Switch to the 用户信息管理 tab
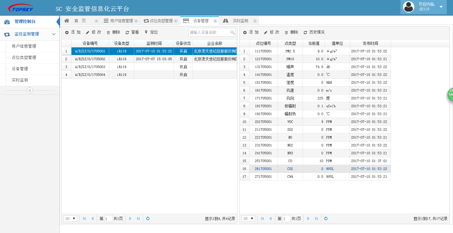Screen dimensions: 453x233 coord(121,21)
